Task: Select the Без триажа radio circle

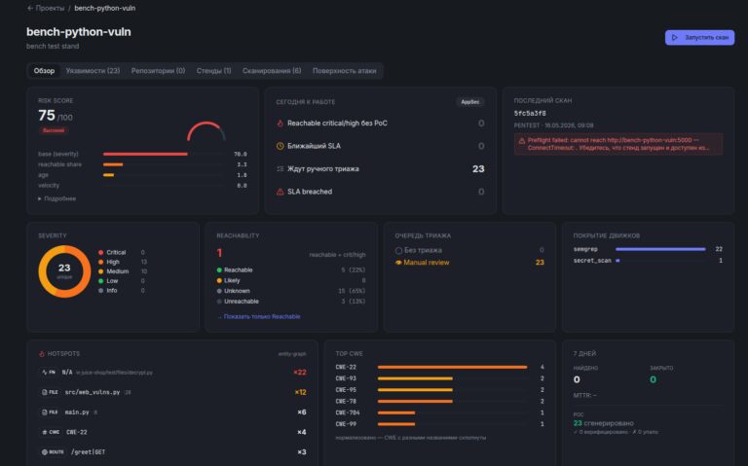Action: coord(398,250)
